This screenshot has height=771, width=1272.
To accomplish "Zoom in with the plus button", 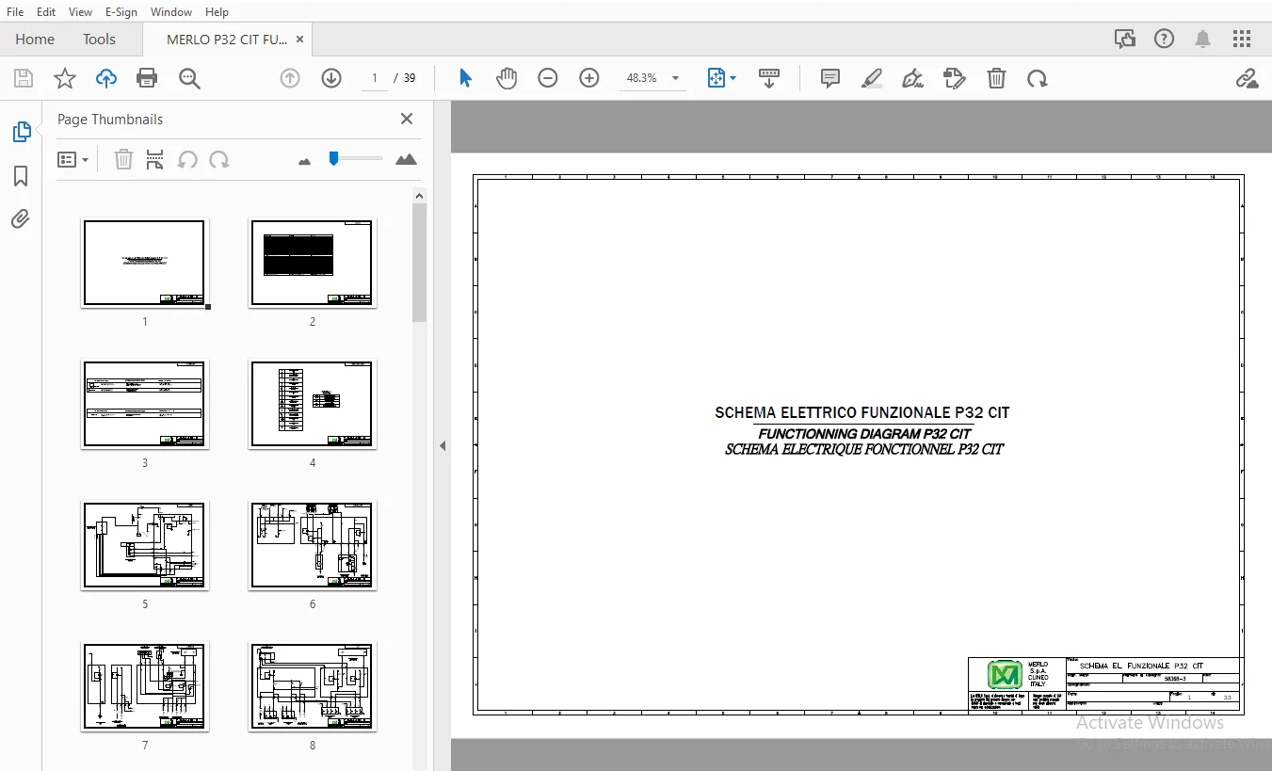I will pyautogui.click(x=589, y=78).
